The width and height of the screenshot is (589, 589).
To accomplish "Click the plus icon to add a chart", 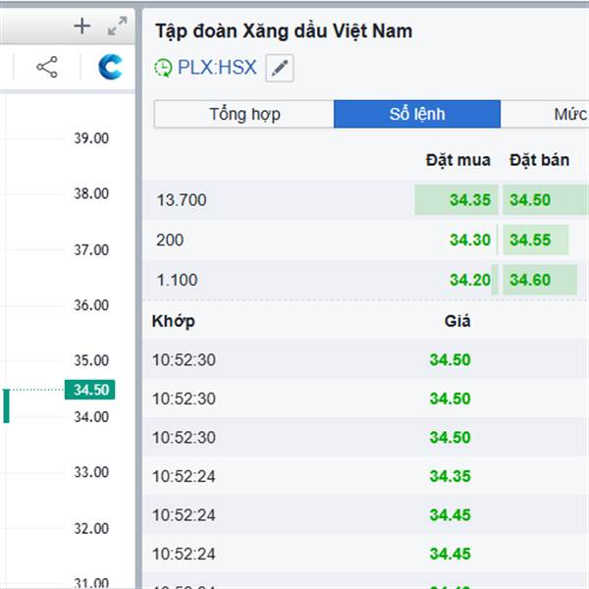I will point(82,27).
